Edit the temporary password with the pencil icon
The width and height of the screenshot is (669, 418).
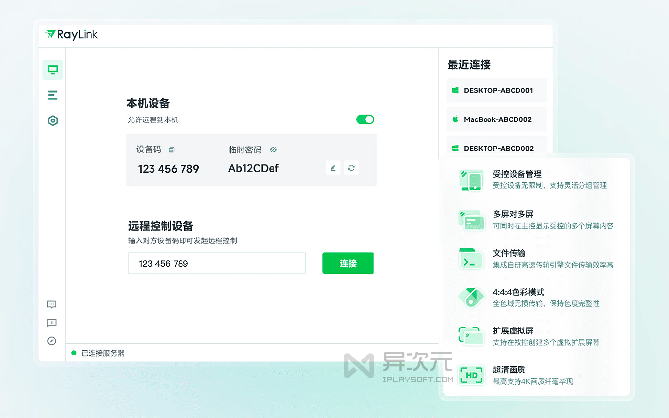(333, 168)
